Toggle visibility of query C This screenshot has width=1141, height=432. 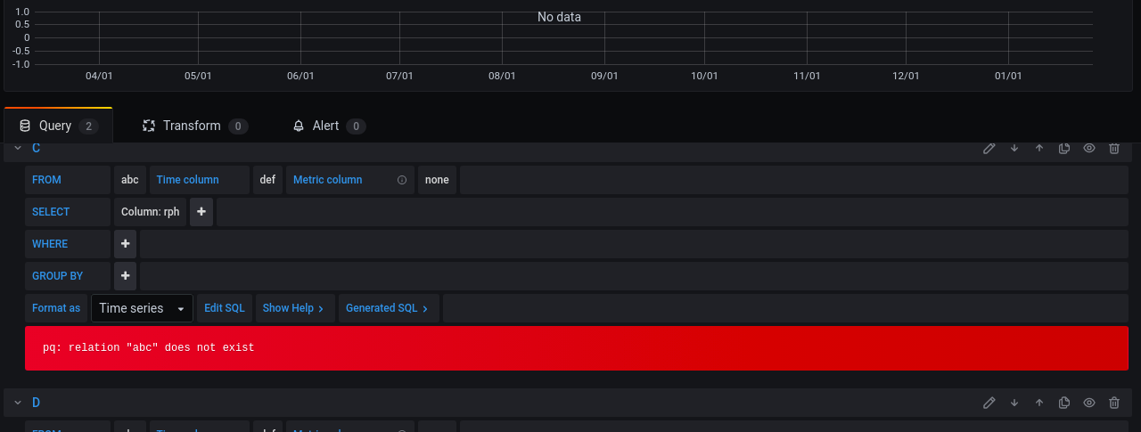pos(1088,148)
